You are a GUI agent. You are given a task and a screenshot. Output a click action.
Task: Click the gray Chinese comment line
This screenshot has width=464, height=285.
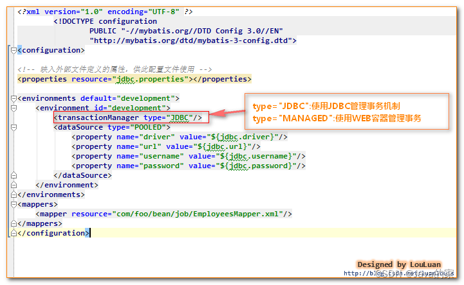pos(115,69)
